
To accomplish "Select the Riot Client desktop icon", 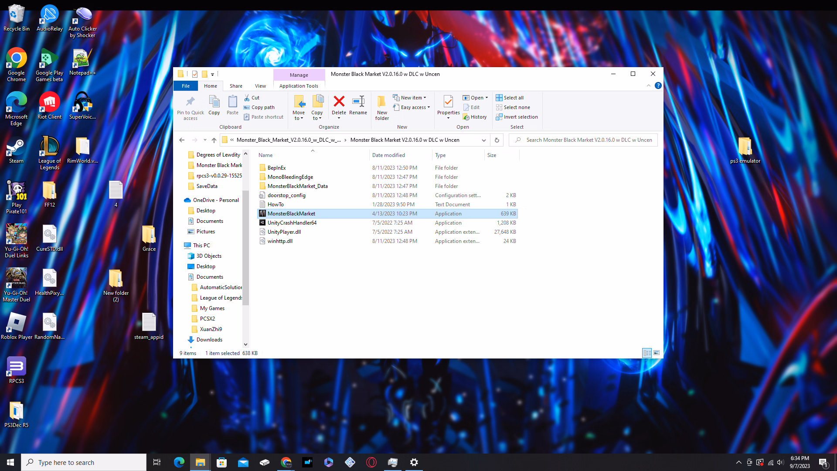I will pyautogui.click(x=49, y=106).
